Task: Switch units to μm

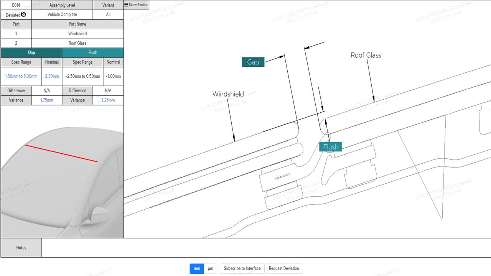Action: (x=210, y=268)
